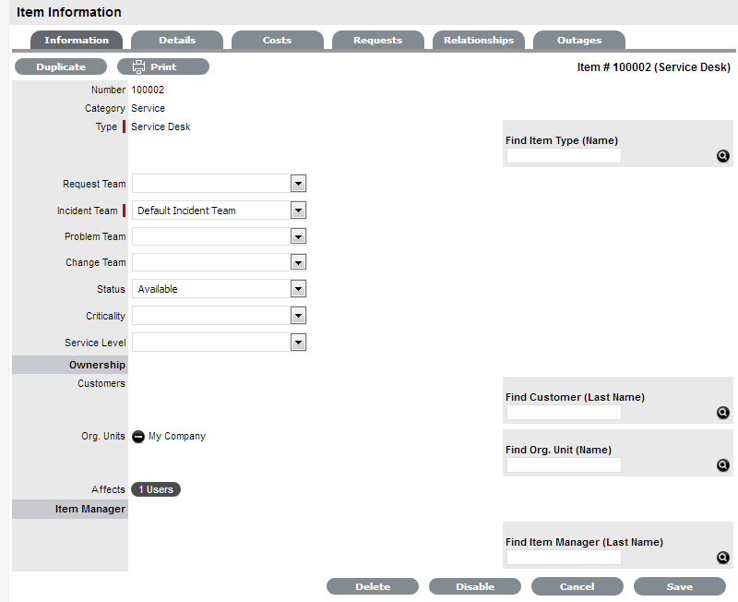738x602 pixels.
Task: Focus the Find Customer (Last Name) field
Action: [564, 413]
